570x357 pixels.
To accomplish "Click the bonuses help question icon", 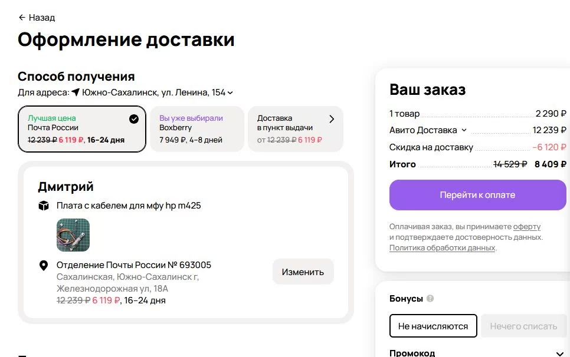I will (x=430, y=299).
